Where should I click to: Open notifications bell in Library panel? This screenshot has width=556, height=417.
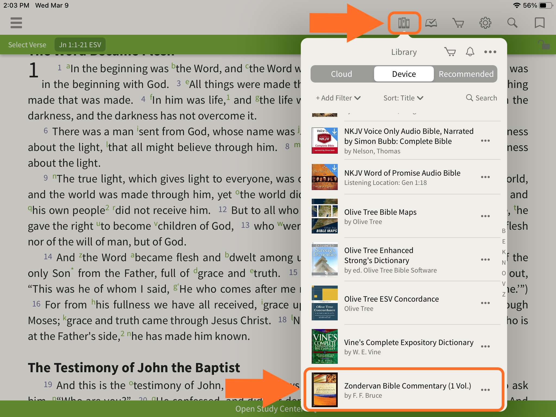tap(470, 52)
